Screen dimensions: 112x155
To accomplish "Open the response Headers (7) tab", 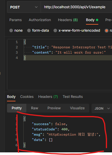I will point(48,97).
